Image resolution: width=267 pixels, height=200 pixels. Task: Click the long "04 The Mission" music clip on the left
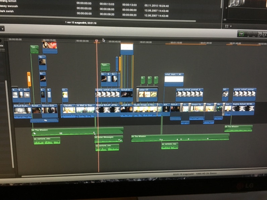click(x=77, y=131)
